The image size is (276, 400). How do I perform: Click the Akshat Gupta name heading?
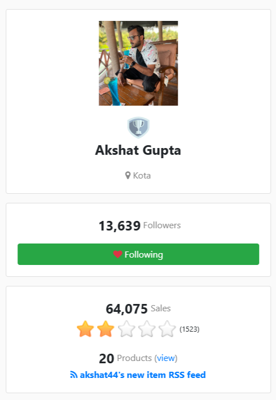138,150
